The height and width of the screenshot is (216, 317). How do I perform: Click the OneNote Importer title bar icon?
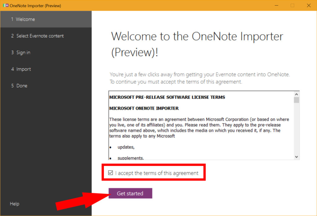pos(6,6)
